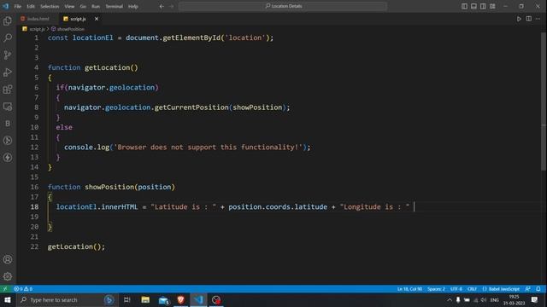This screenshot has width=547, height=307.
Task: Go back using navigation arrow
Action: click(x=162, y=6)
